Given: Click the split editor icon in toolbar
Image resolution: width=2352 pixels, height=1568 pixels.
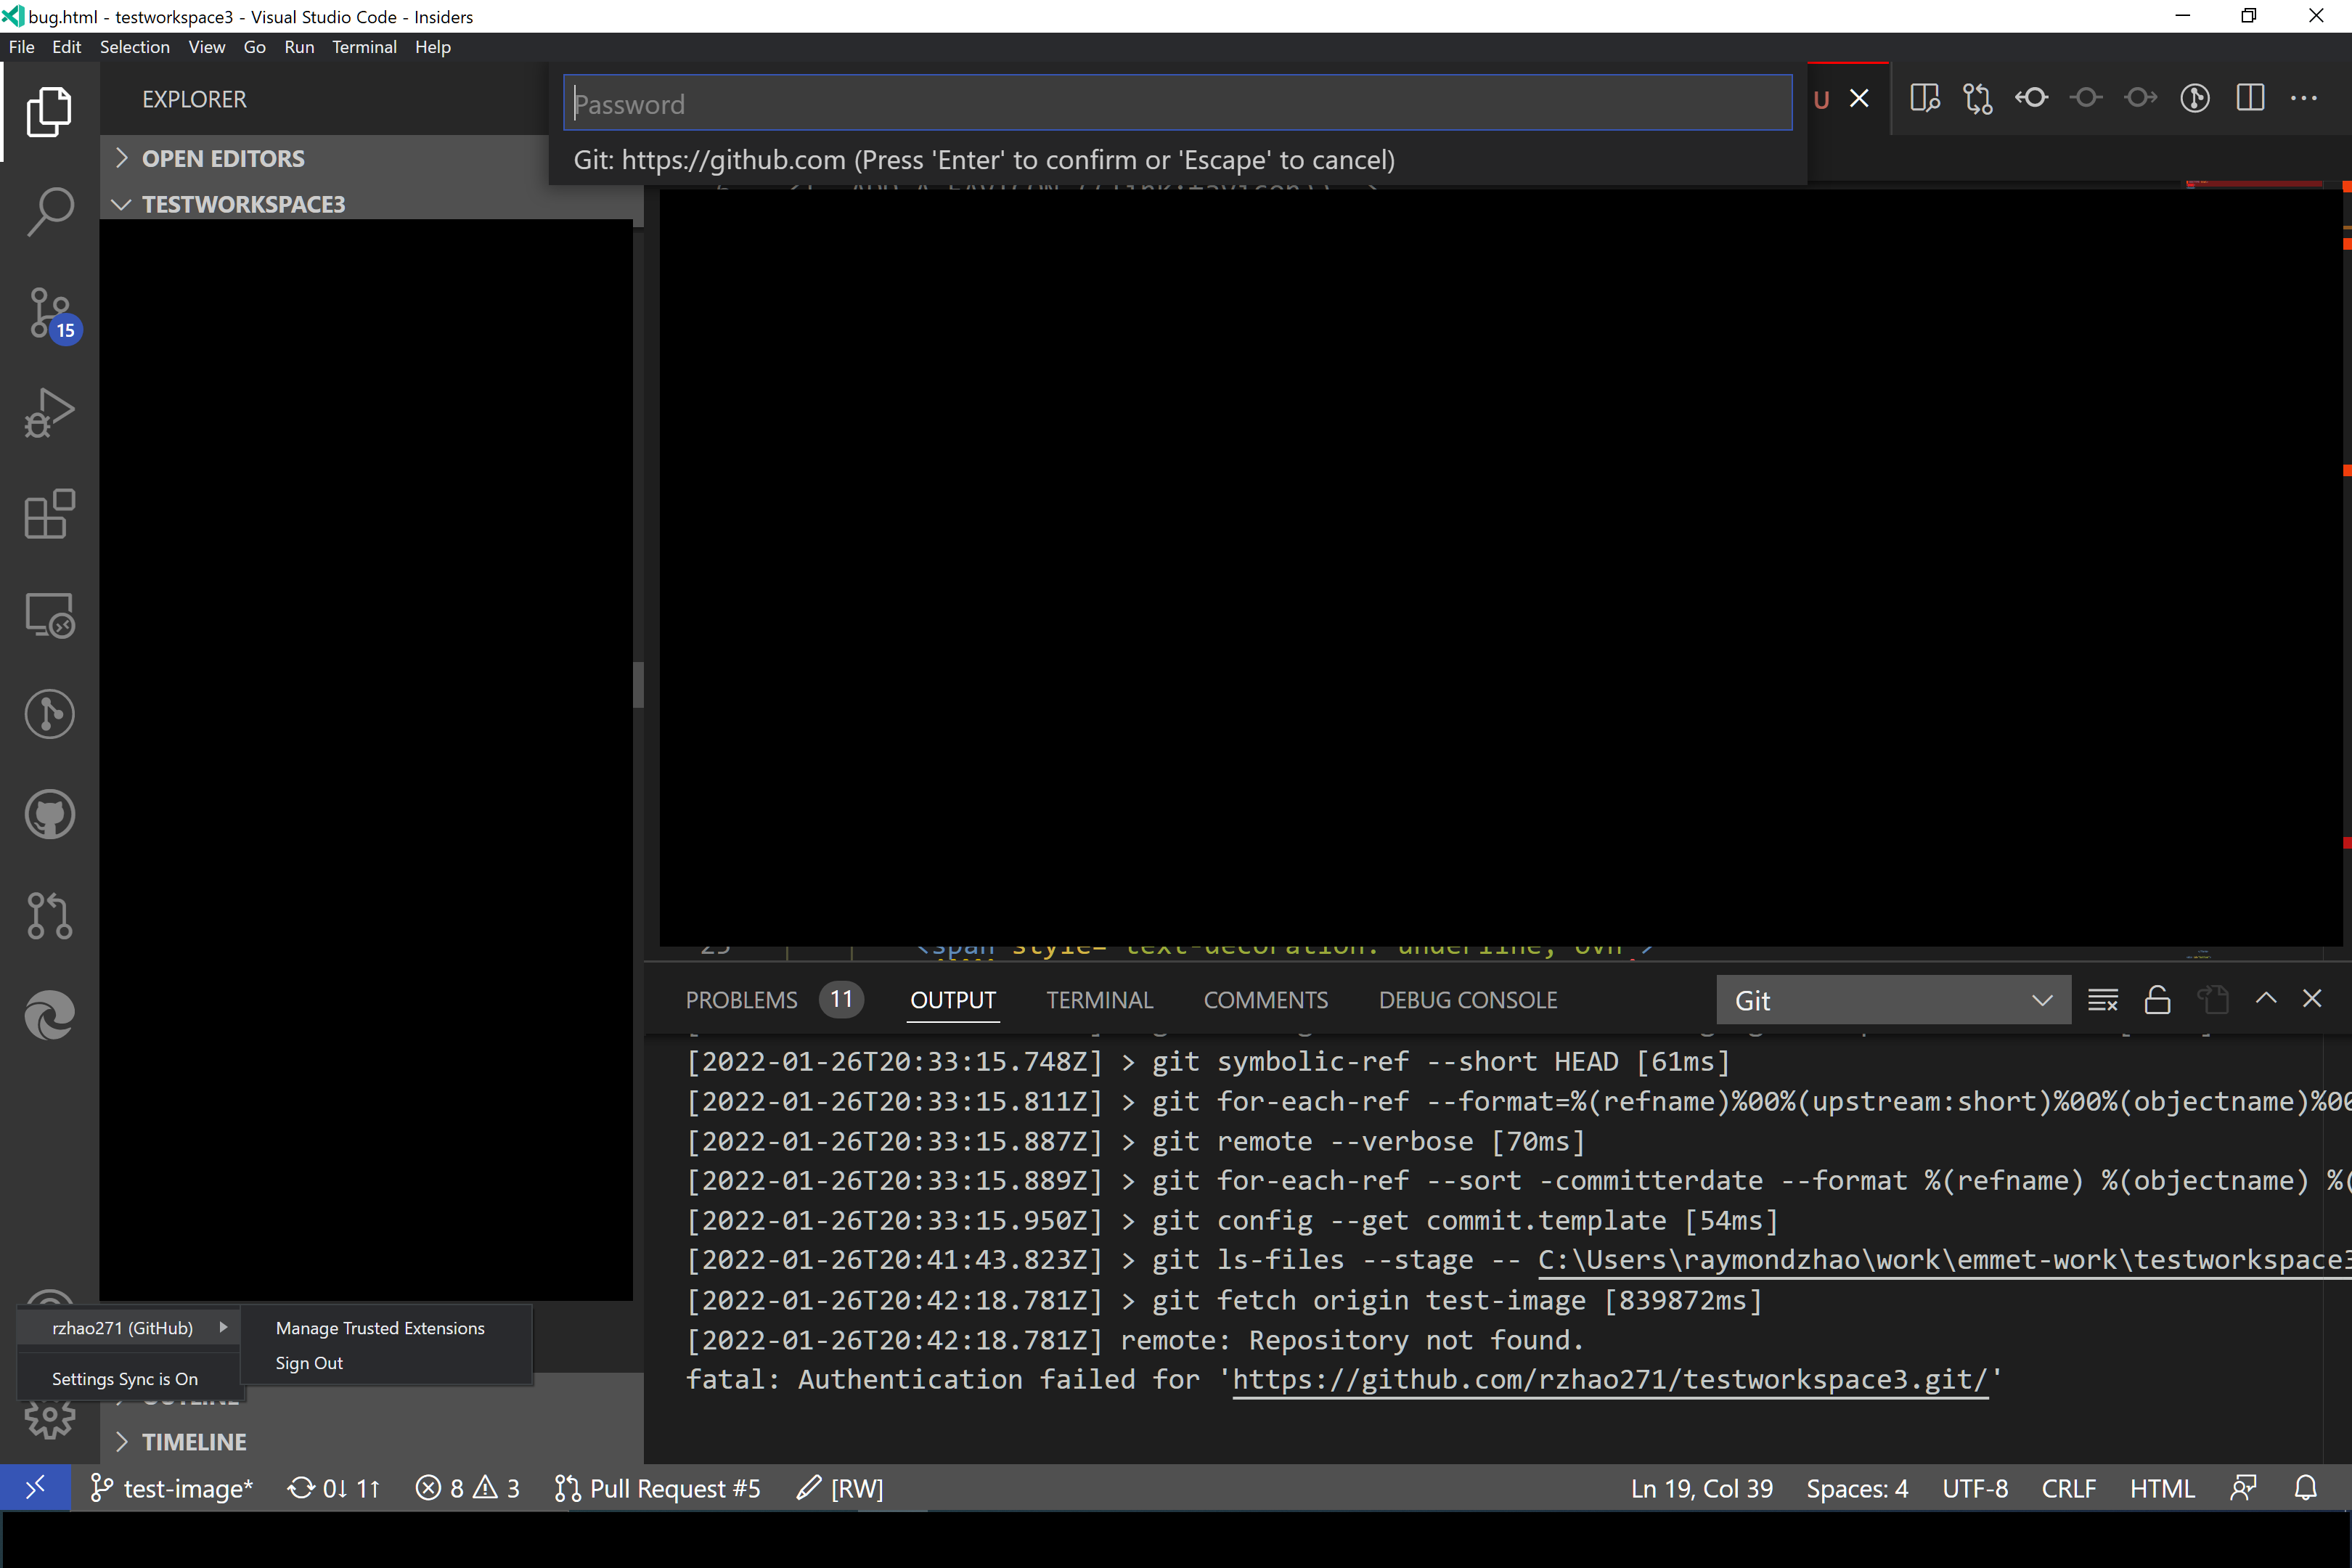Looking at the screenshot, I should point(2250,98).
